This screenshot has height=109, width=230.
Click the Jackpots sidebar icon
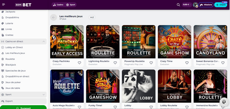3,12
